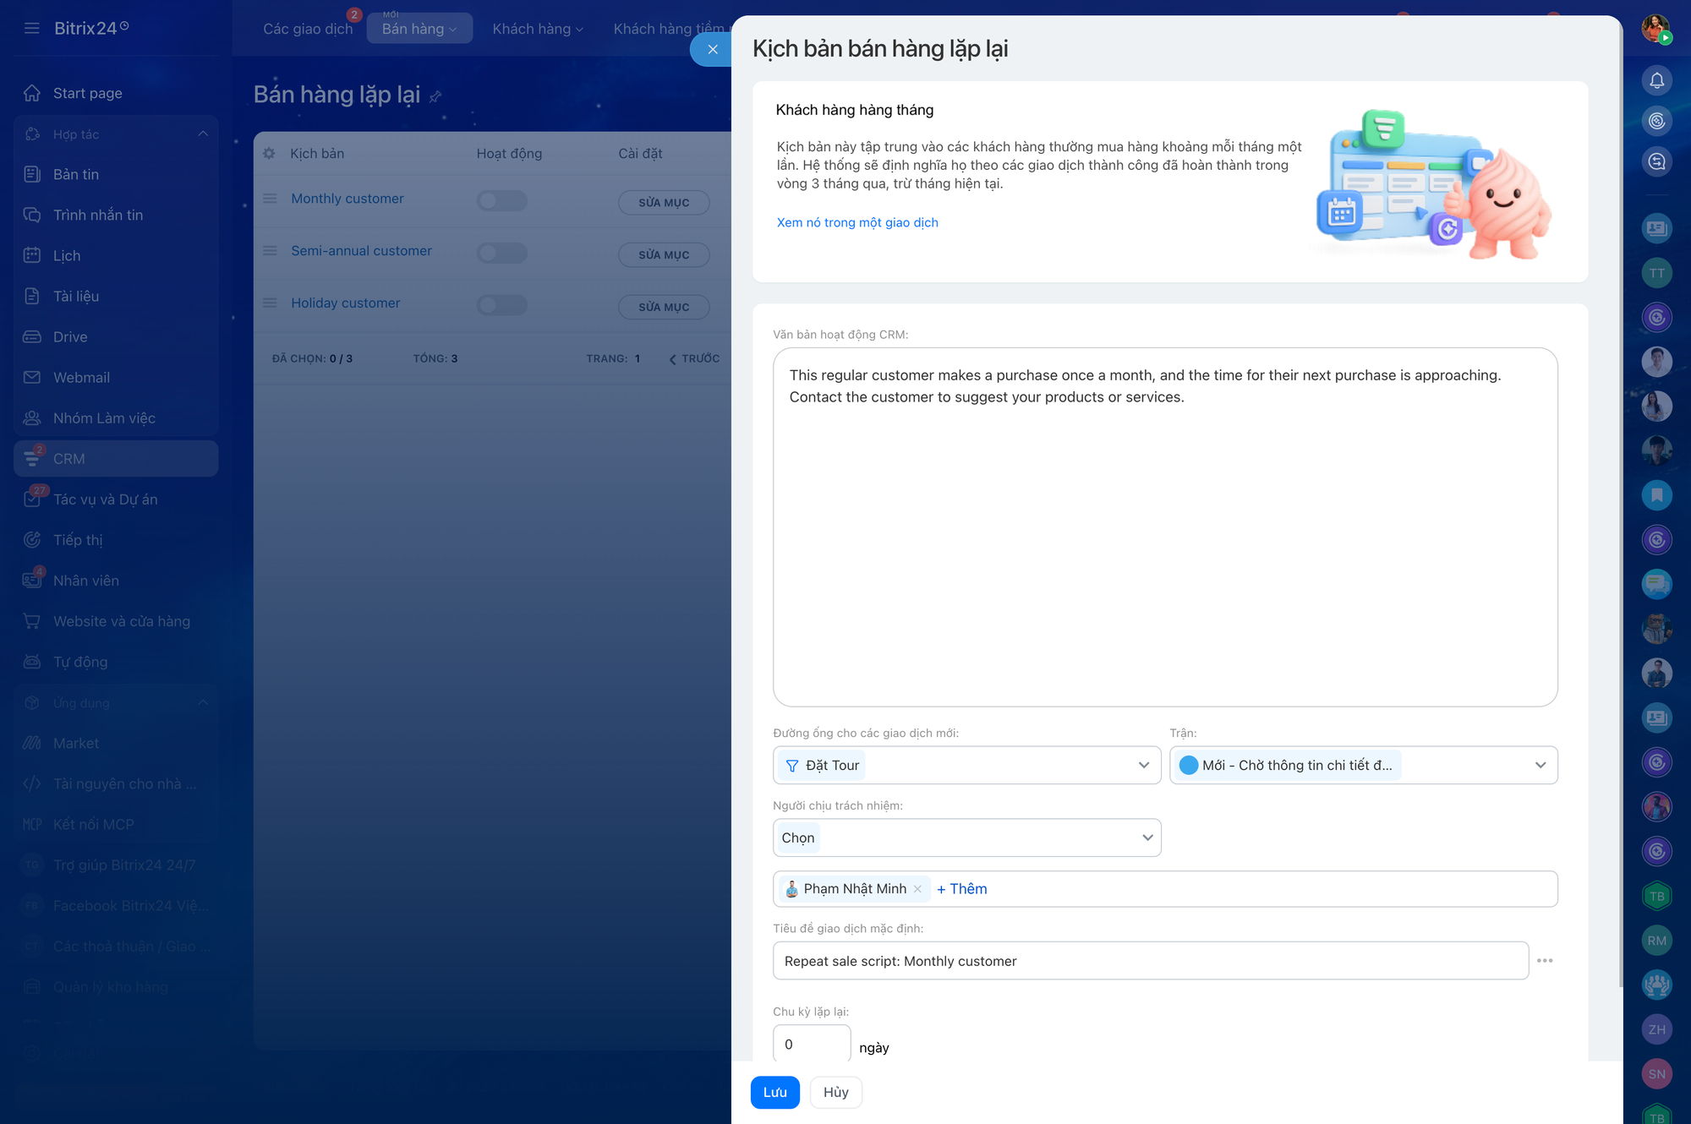Toggle the Monthly customer activity switch
This screenshot has width=1691, height=1124.
point(501,200)
